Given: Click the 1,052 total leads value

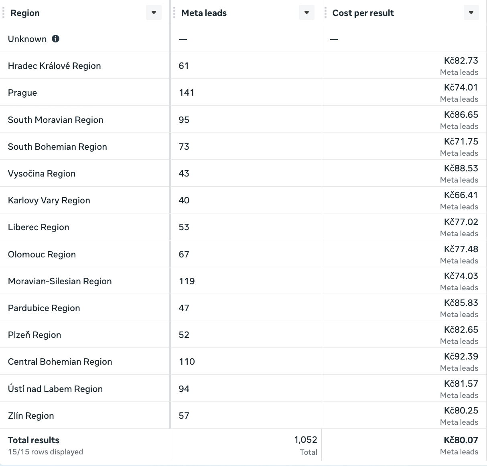Looking at the screenshot, I should click(306, 440).
